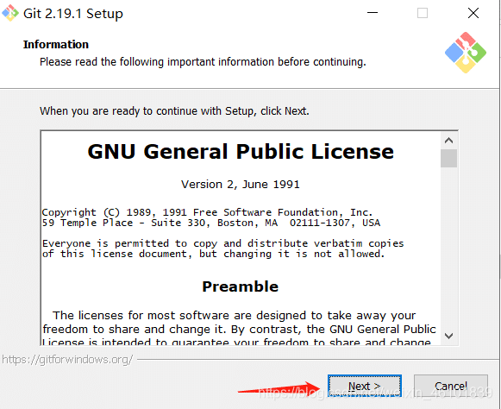
Task: Minimize the Git Setup window
Action: pos(373,13)
